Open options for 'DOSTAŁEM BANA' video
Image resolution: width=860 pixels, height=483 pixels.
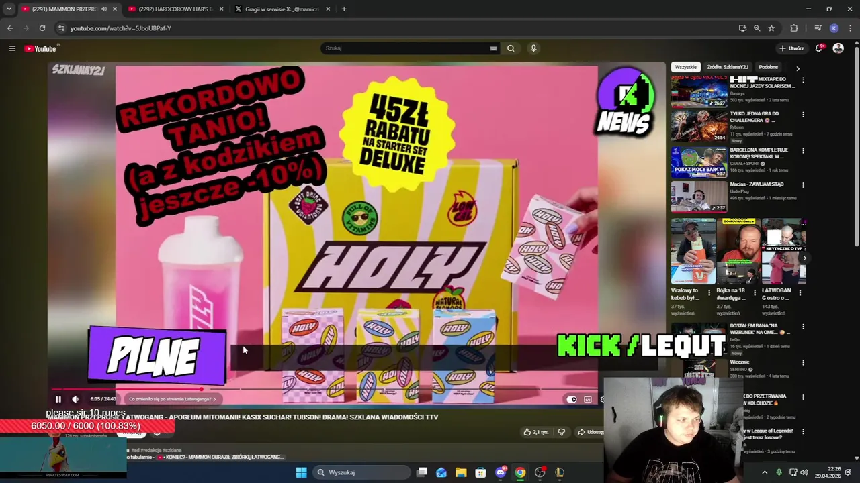pyautogui.click(x=803, y=327)
